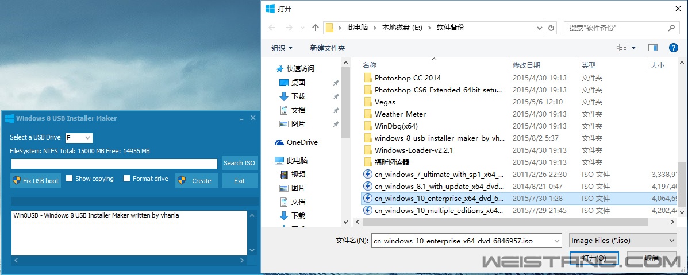Select cn_windows_10_enterprise_x64 ISO file name
The height and width of the screenshot is (275, 688).
tap(439, 199)
